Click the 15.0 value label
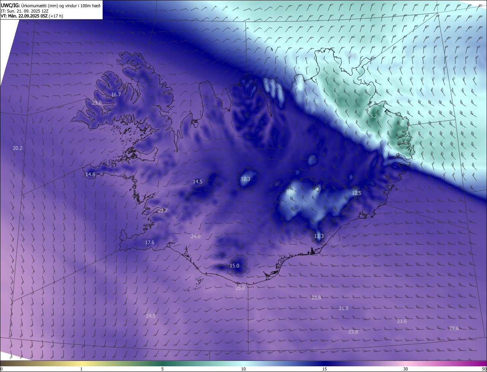The height and width of the screenshot is (372, 487). coord(235,265)
